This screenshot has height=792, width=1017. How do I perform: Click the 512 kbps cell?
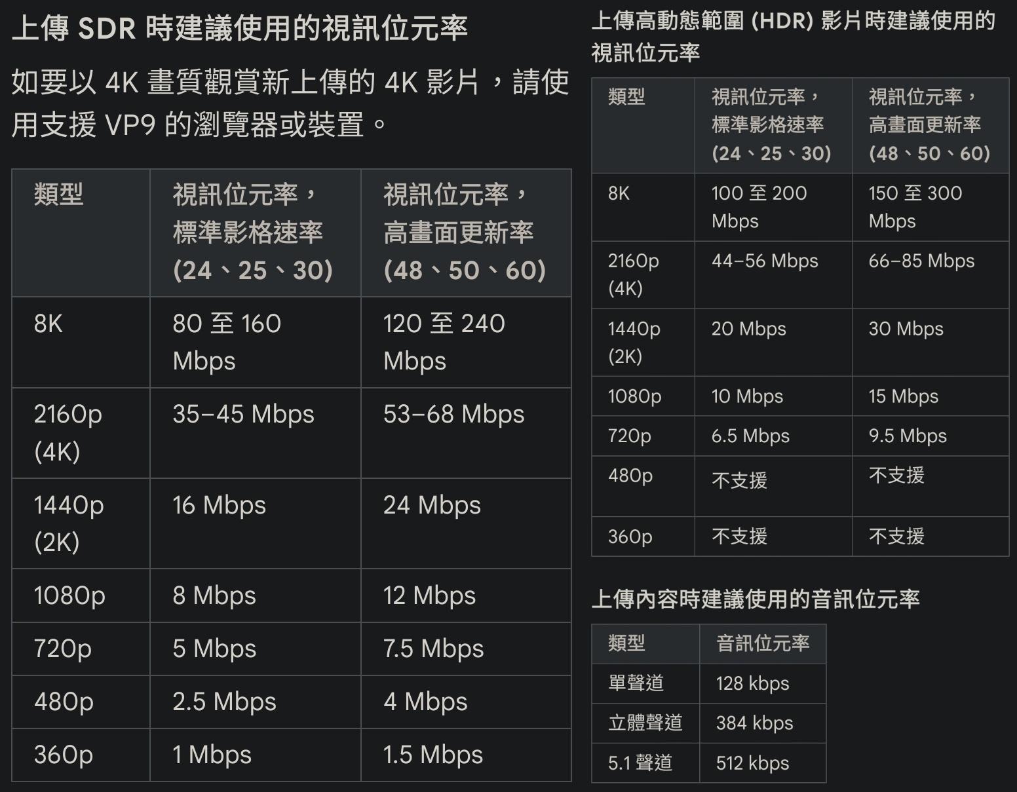pyautogui.click(x=752, y=763)
